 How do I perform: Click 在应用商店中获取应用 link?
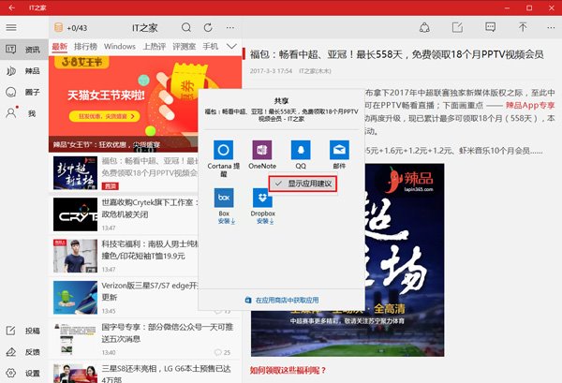click(x=282, y=301)
